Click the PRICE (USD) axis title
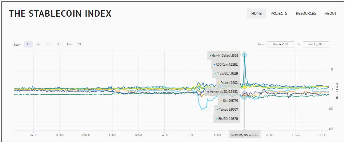Screen dimensions: 345x143 click(x=337, y=91)
